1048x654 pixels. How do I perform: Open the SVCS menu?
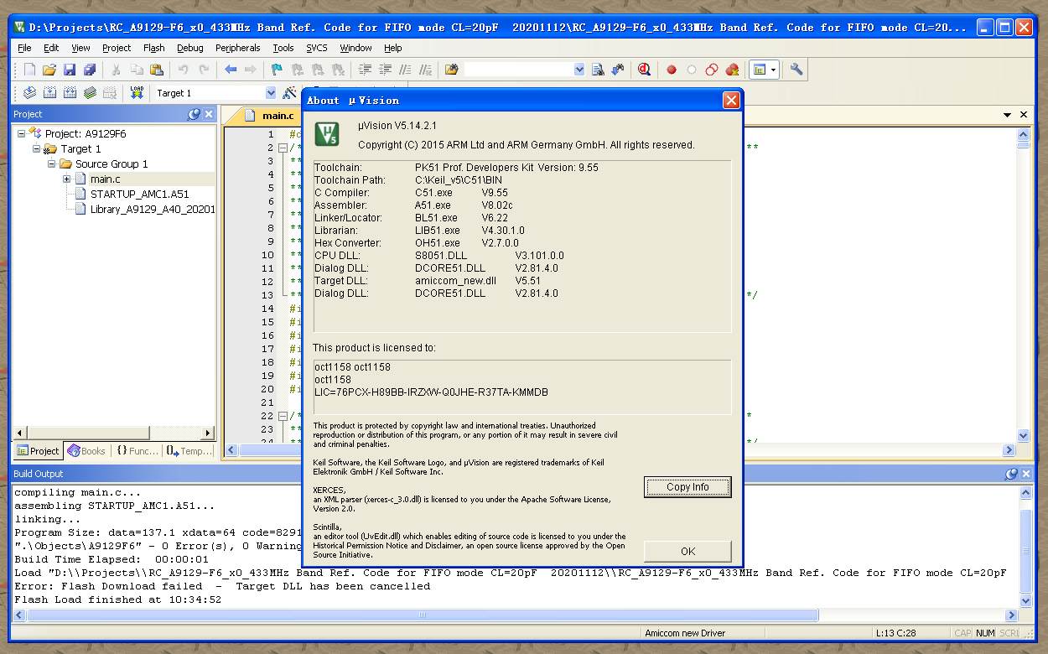pos(317,48)
